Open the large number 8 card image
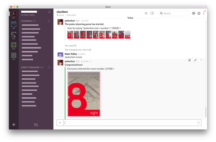 click(84, 94)
